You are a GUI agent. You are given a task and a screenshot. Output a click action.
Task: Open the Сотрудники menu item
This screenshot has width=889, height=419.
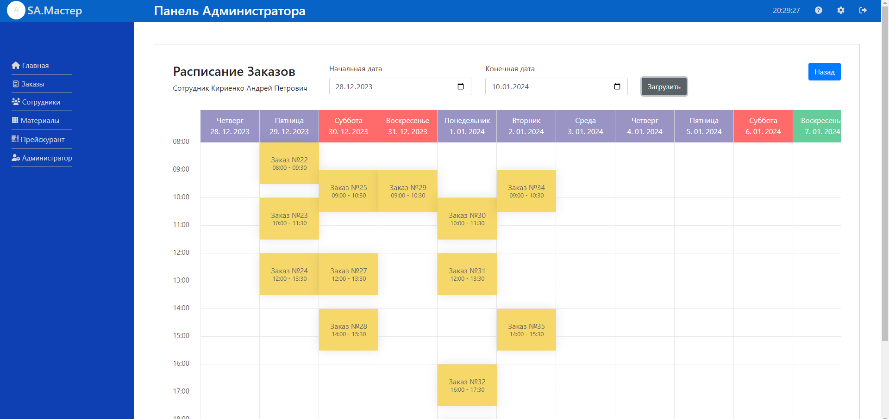(41, 102)
